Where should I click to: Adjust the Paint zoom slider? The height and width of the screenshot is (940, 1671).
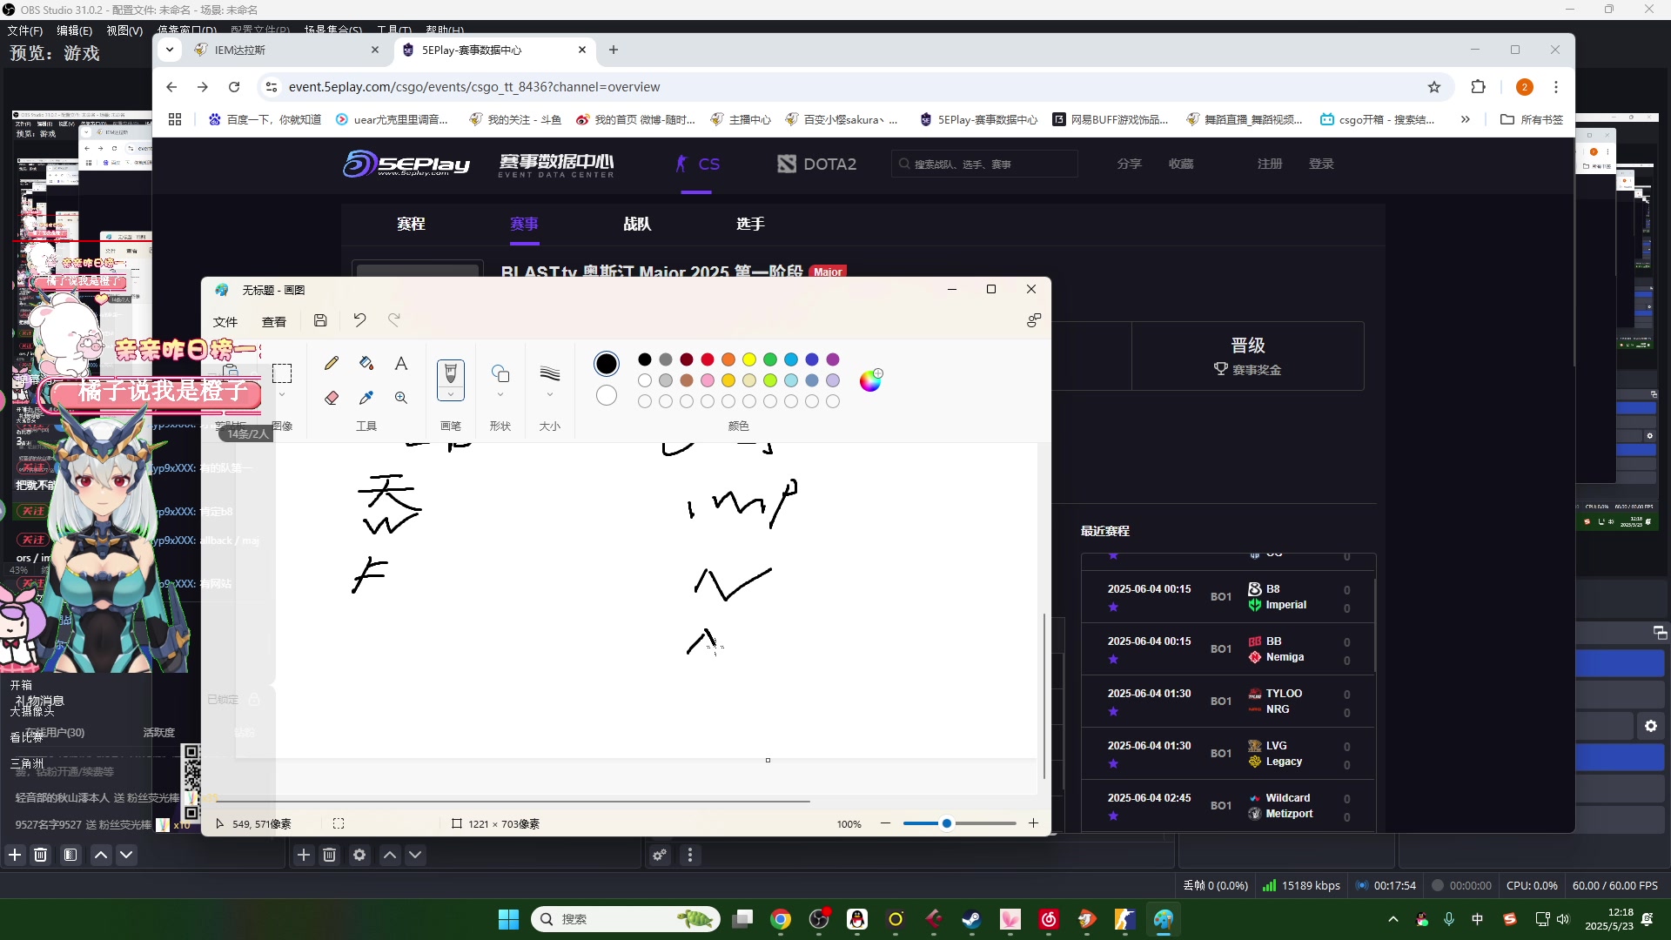click(x=947, y=823)
